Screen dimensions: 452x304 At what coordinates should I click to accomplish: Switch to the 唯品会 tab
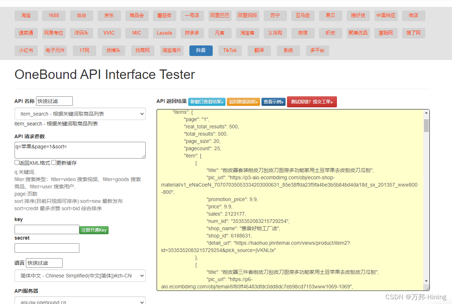(x=137, y=16)
